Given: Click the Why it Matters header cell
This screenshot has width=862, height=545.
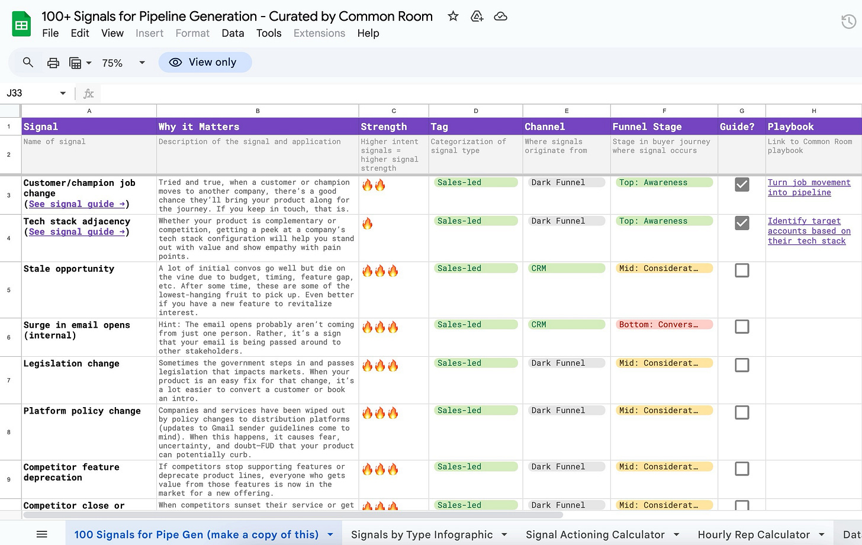Looking at the screenshot, I should pos(258,127).
